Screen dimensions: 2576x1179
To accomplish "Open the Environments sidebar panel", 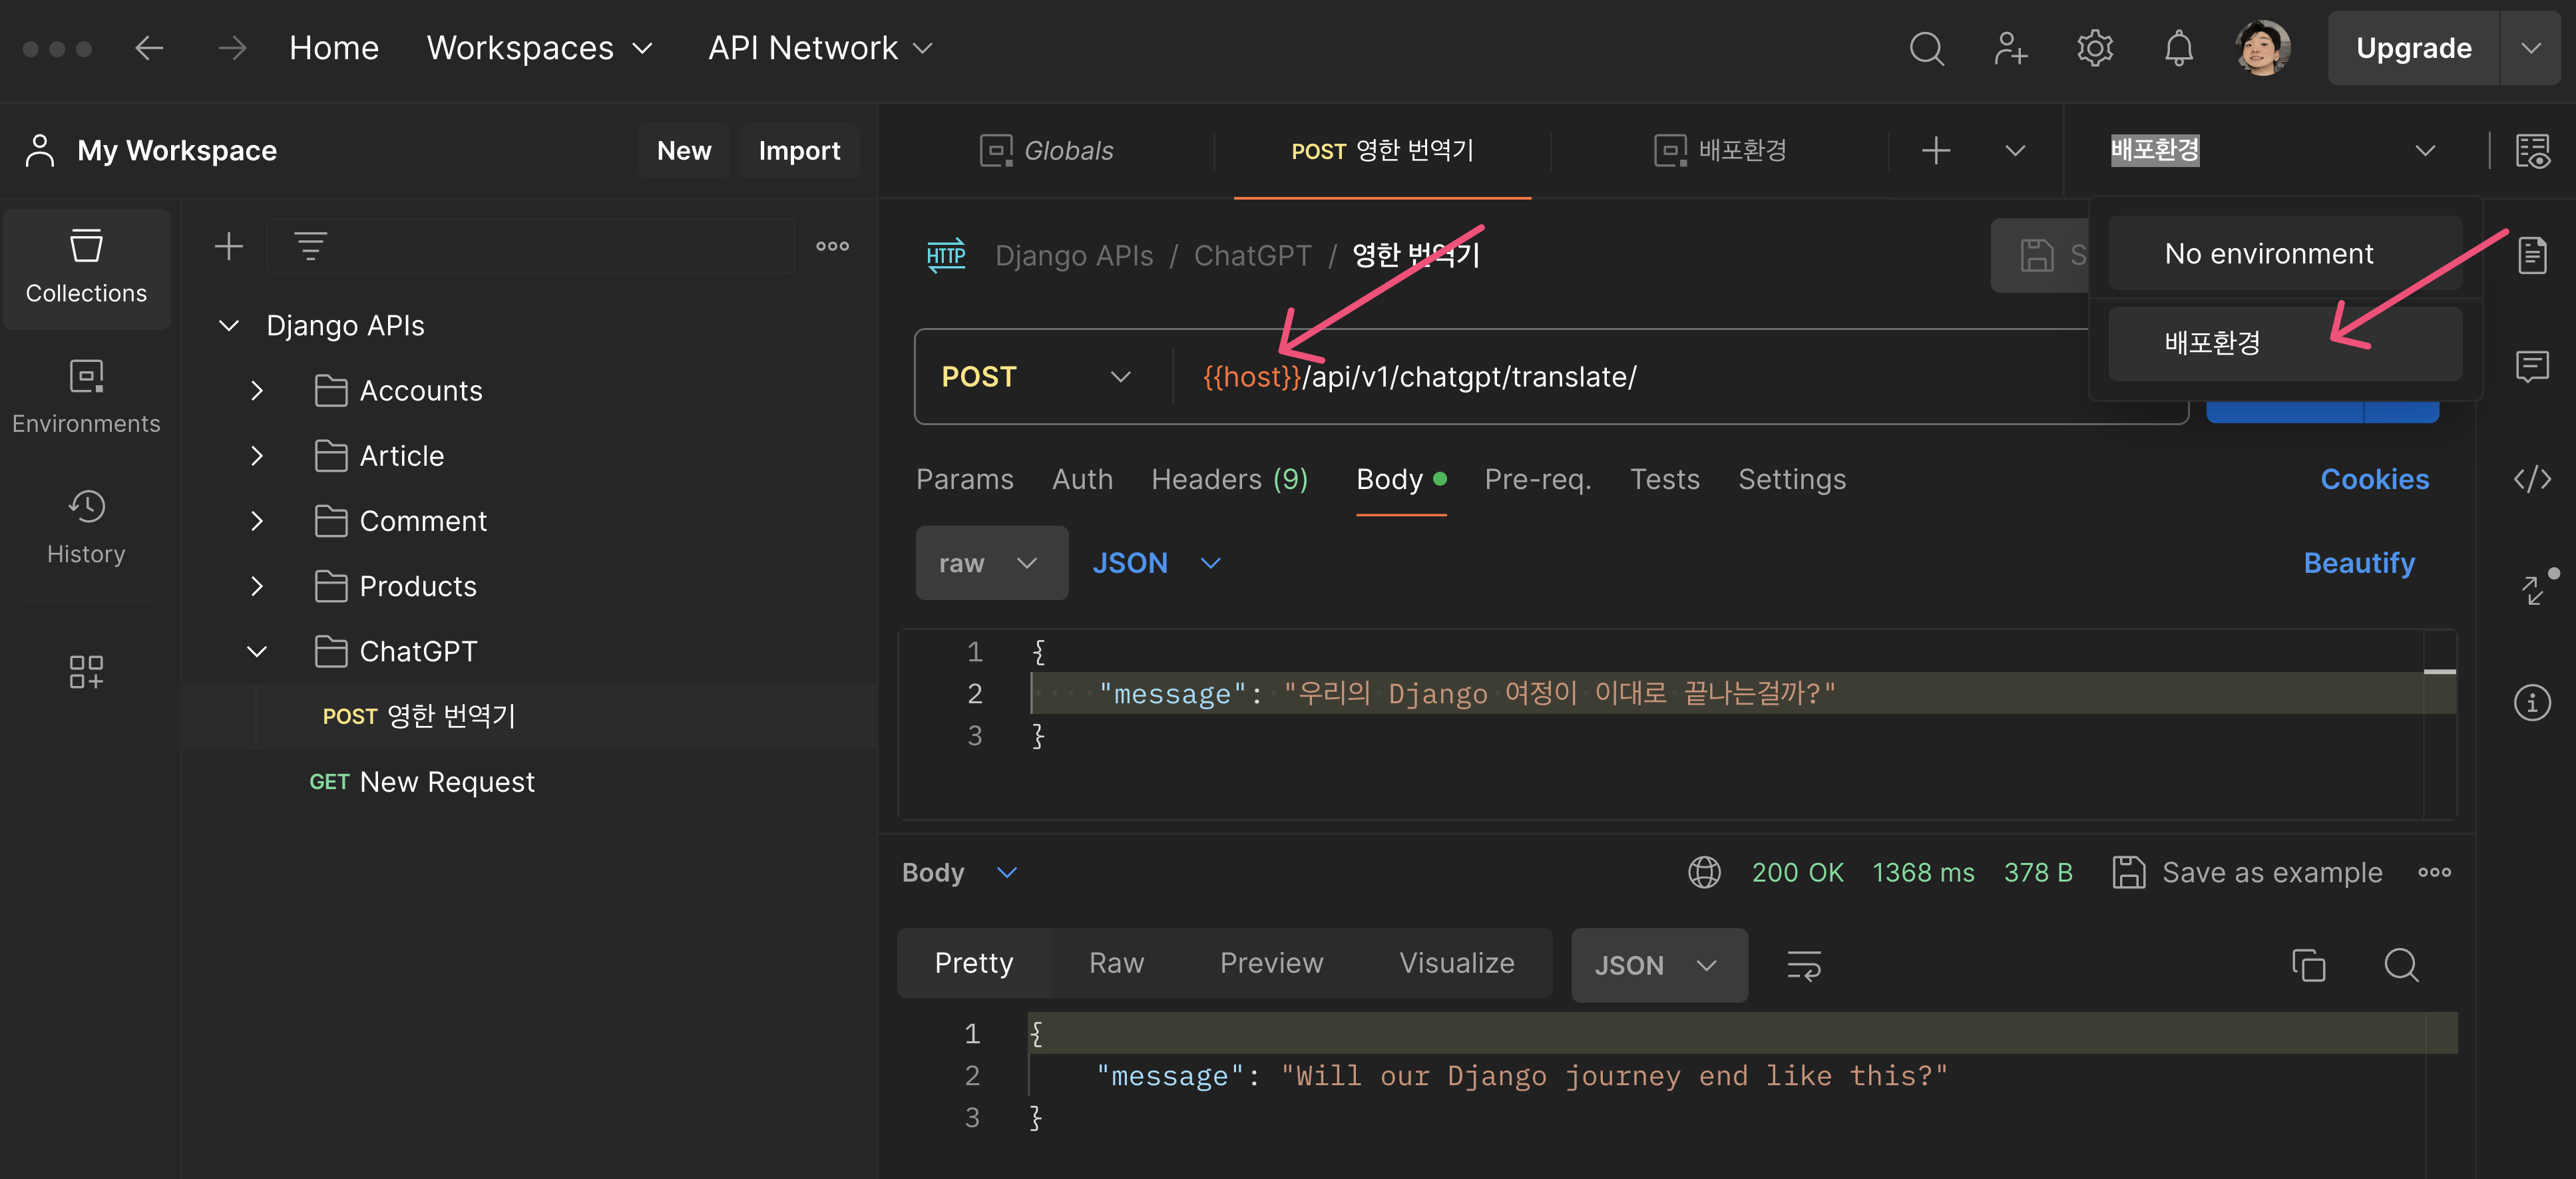I will click(86, 397).
